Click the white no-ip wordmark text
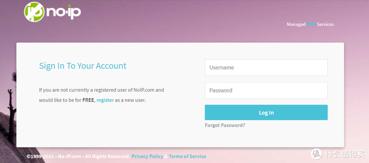Image resolution: width=369 pixels, height=163 pixels. tap(63, 12)
